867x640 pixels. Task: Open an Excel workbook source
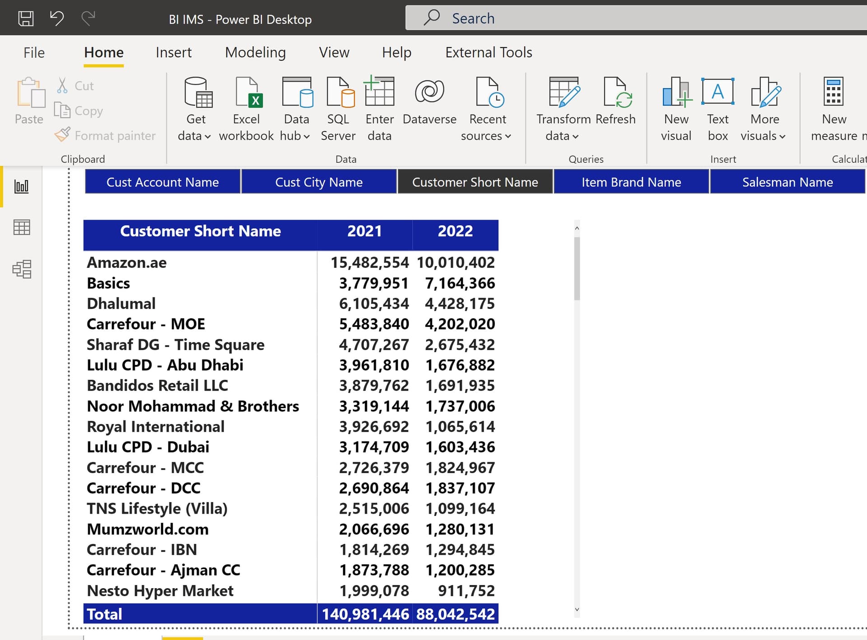point(247,106)
